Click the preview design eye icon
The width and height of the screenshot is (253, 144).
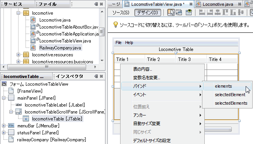pos(188,12)
